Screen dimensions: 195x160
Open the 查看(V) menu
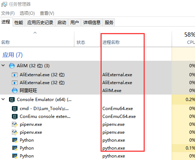47,13
